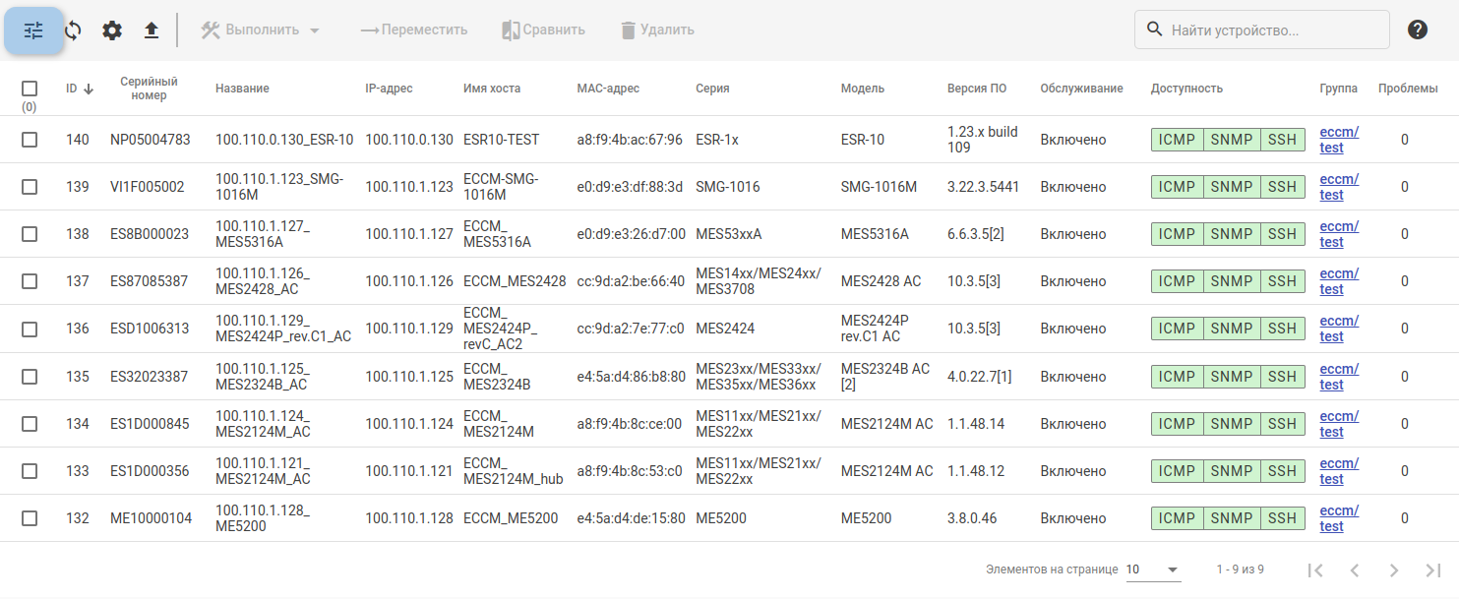The height and width of the screenshot is (599, 1459).
Task: Go to the previous page arrow
Action: 1354,569
